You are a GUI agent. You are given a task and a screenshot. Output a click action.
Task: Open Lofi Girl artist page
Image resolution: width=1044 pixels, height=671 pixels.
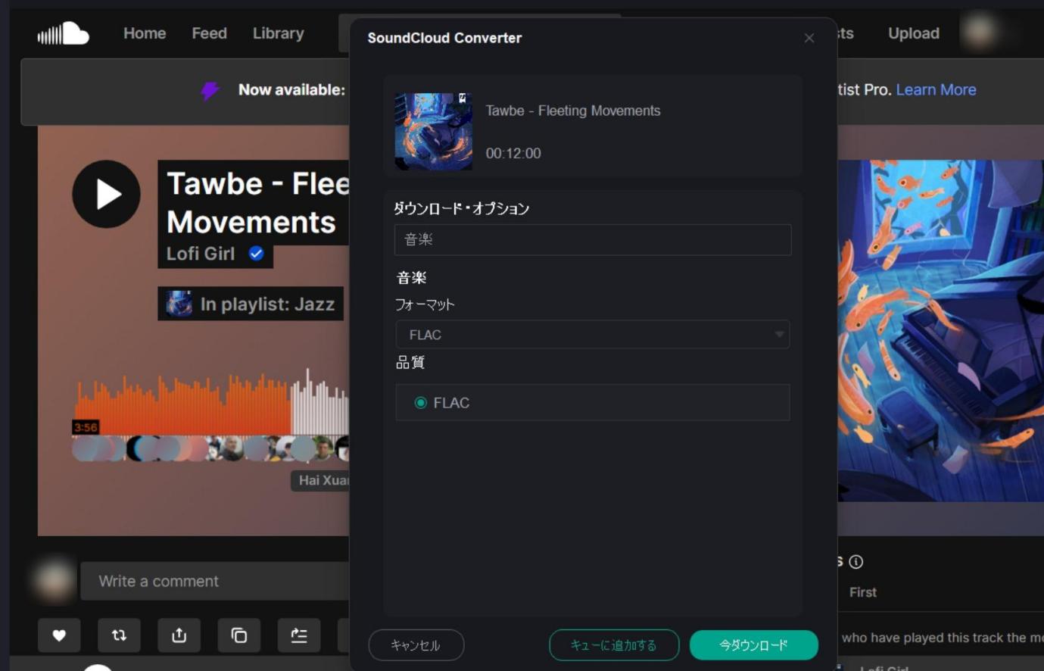click(201, 254)
